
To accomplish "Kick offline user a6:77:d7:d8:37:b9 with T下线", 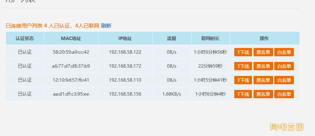I will tap(243, 66).
